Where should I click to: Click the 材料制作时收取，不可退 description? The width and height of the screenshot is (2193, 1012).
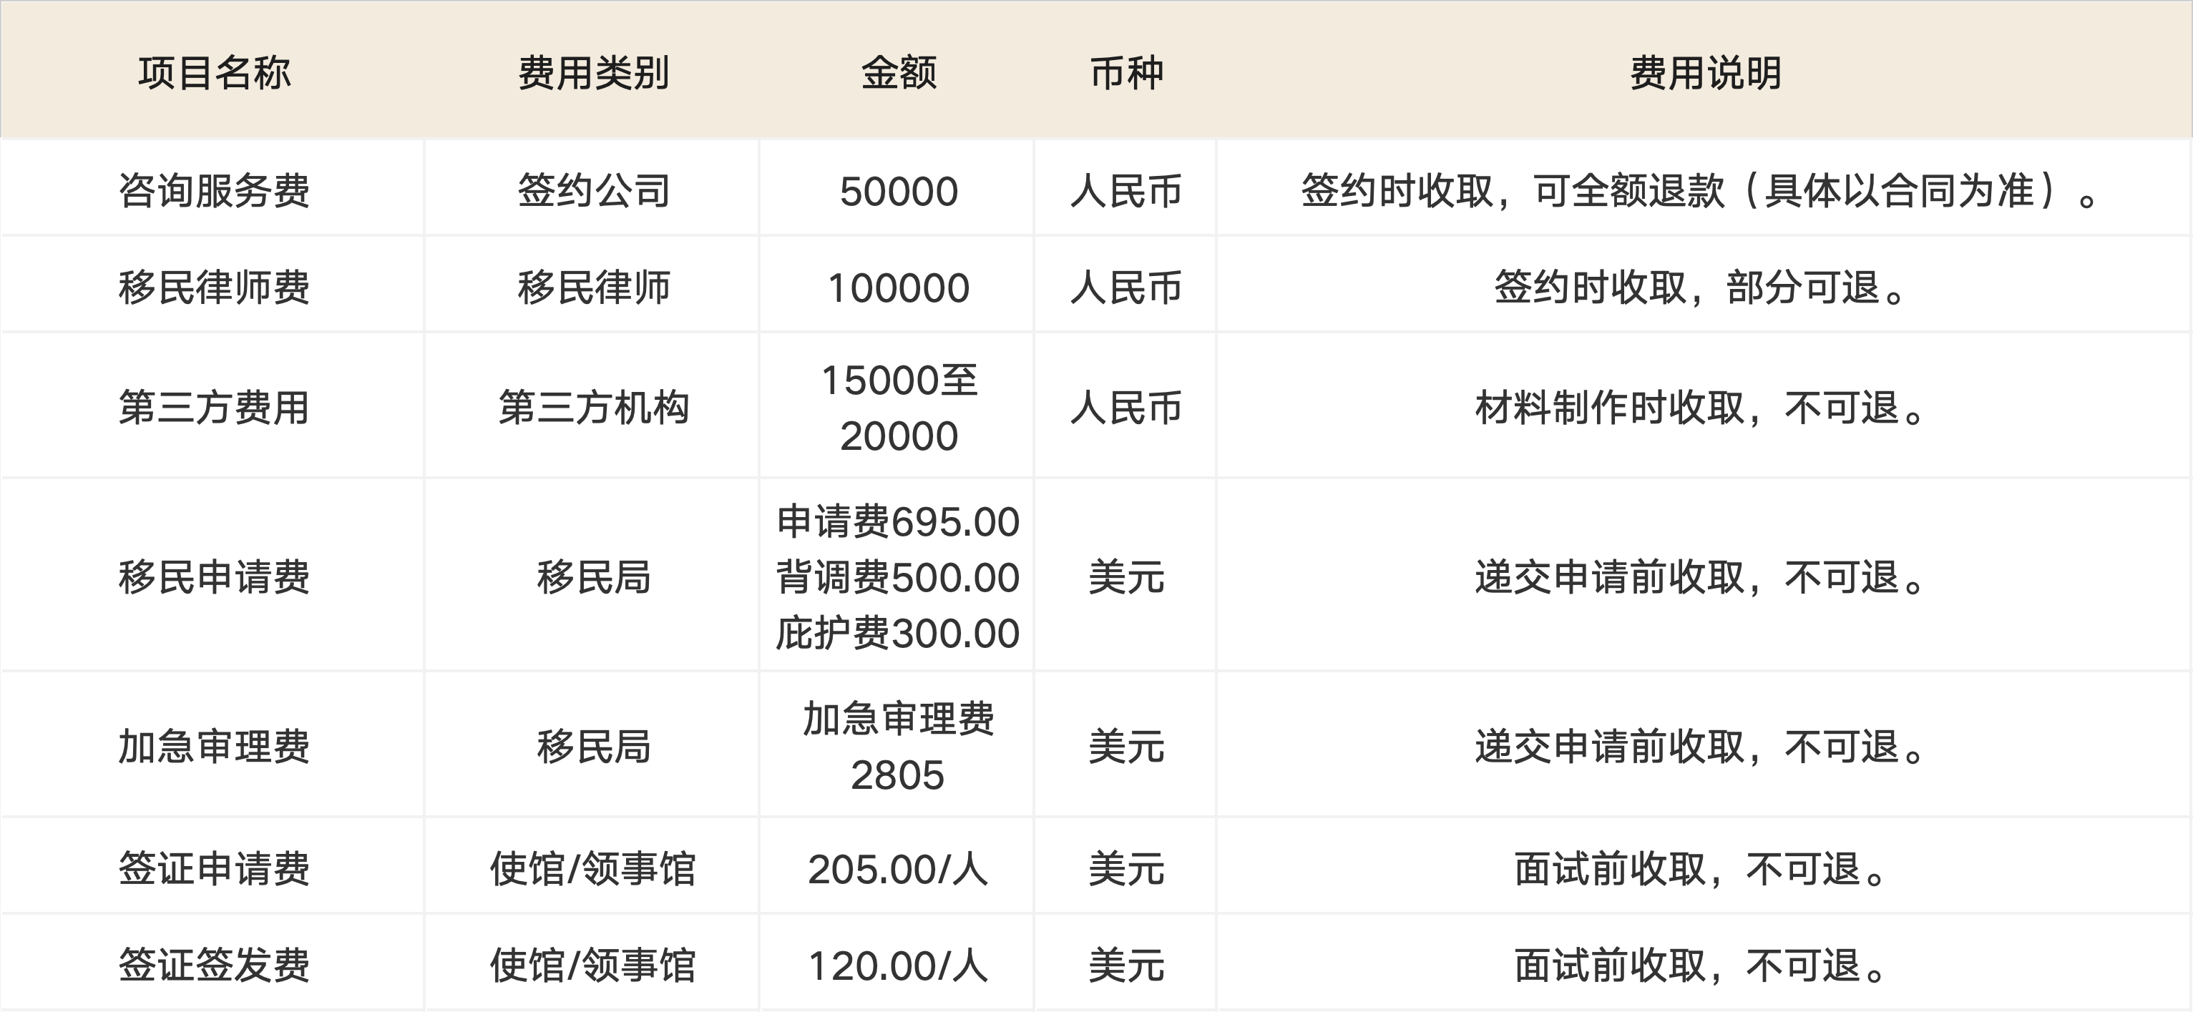pos(1700,408)
